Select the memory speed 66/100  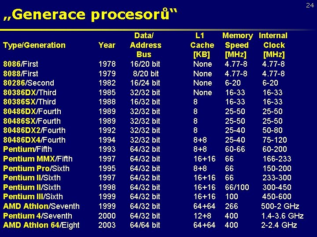pos(237,187)
